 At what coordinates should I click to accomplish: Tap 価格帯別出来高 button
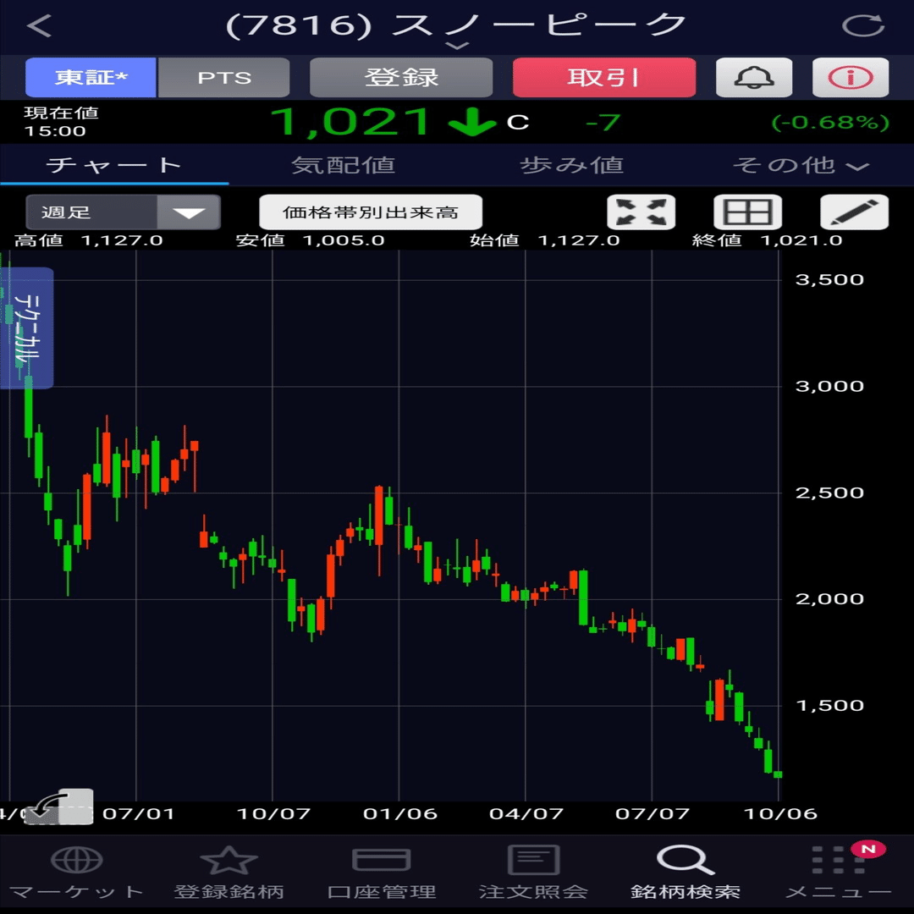point(371,212)
